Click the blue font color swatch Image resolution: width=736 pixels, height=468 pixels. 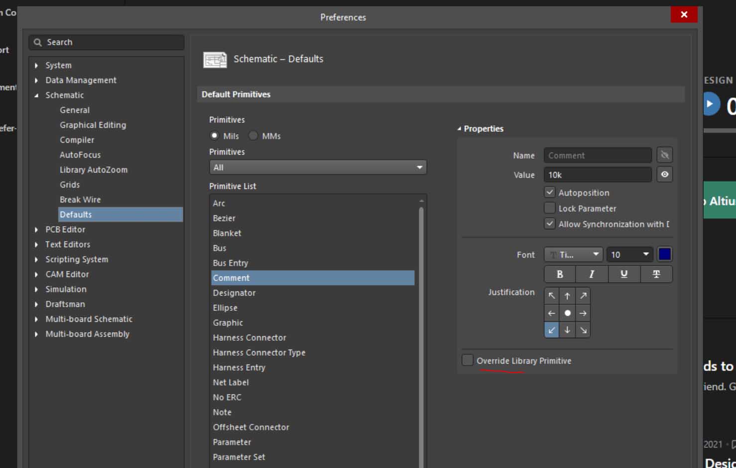tap(665, 255)
